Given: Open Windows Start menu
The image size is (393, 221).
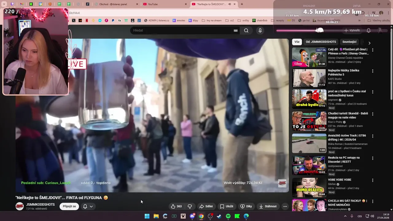Looking at the screenshot, I should 147,216.
